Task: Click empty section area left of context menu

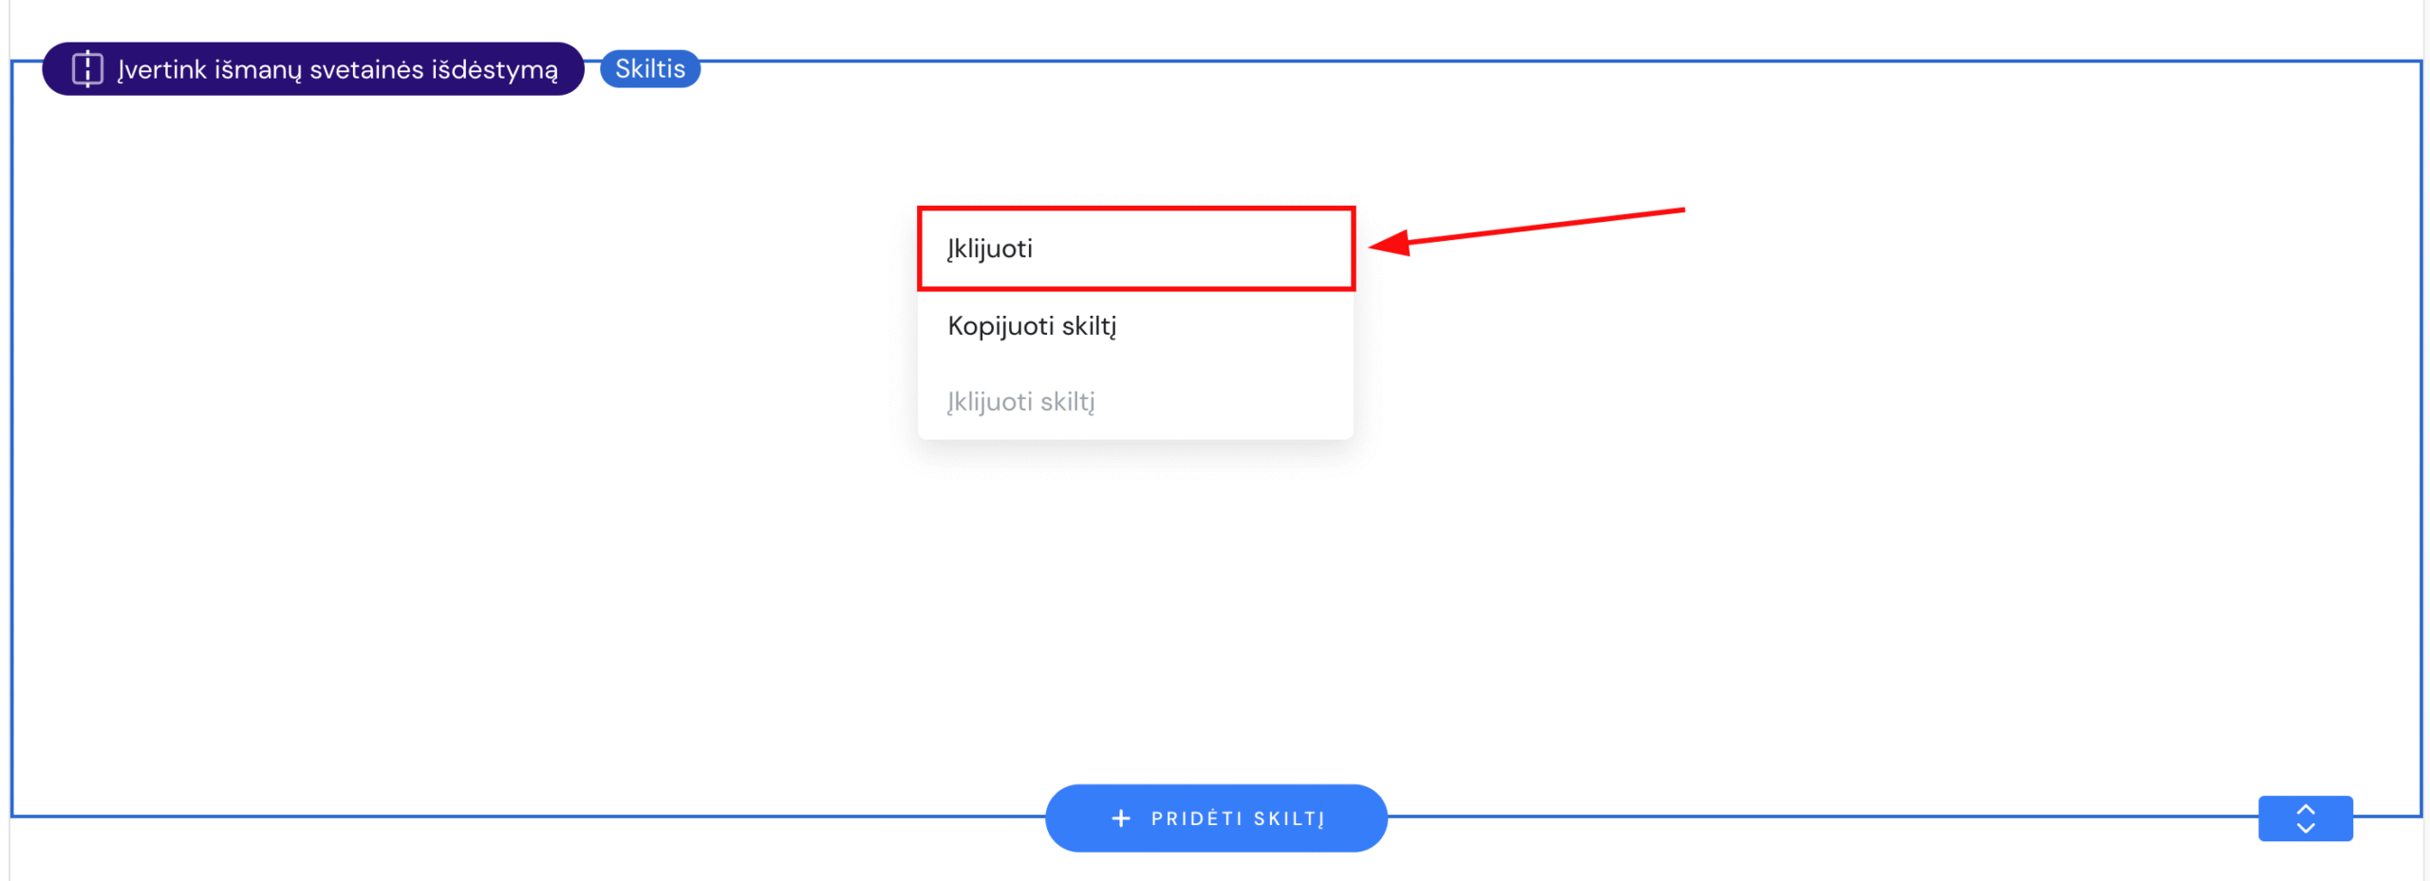Action: pyautogui.click(x=475, y=379)
